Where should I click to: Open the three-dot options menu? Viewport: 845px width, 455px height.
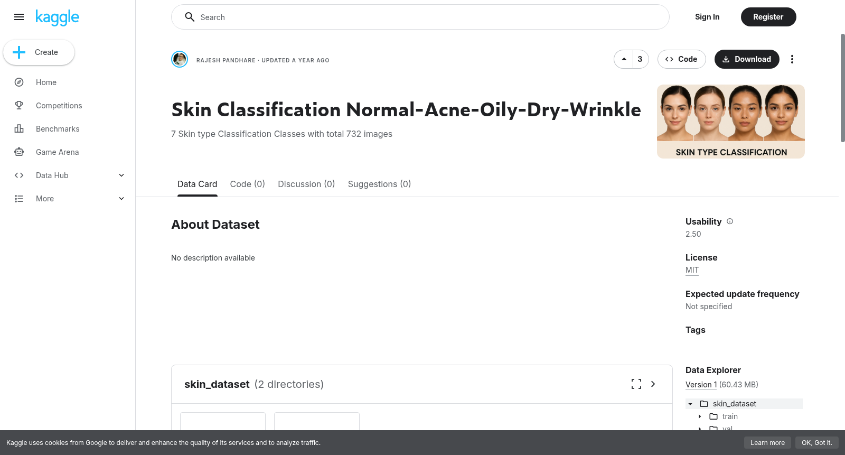(x=792, y=59)
